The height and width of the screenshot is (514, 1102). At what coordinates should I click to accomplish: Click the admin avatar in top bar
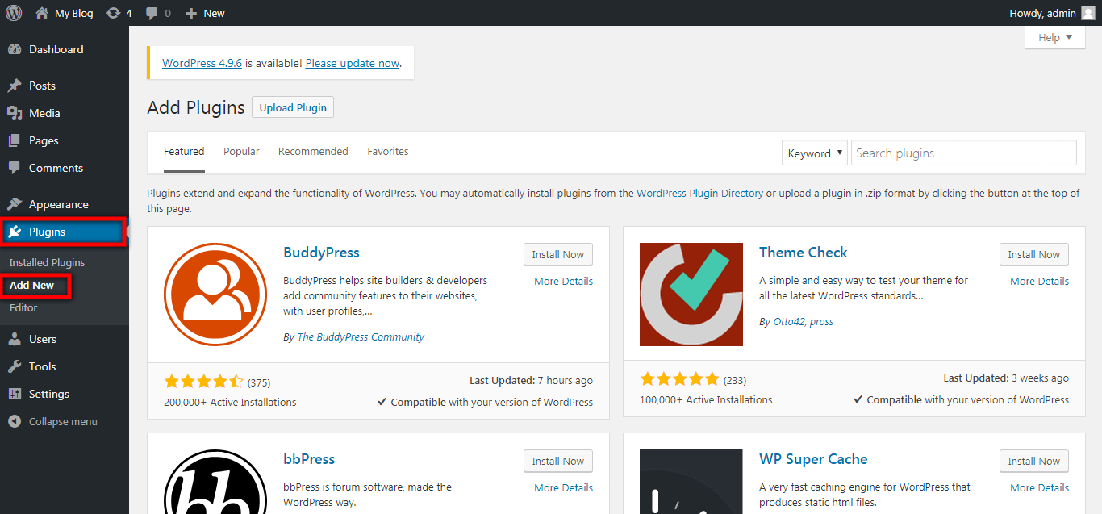tap(1088, 13)
